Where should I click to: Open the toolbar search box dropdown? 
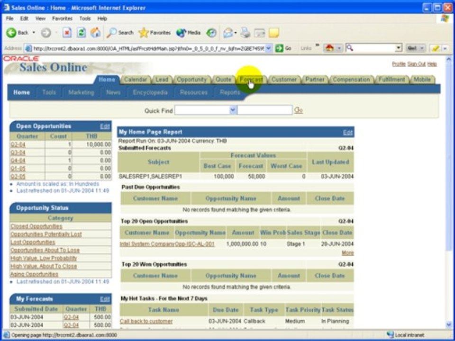pyautogui.click(x=399, y=48)
